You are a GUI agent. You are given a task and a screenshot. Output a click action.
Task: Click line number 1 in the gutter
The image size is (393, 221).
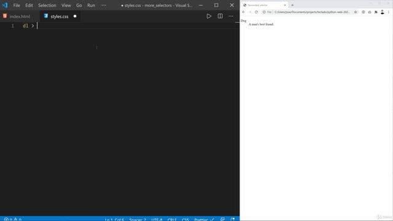click(x=13, y=26)
